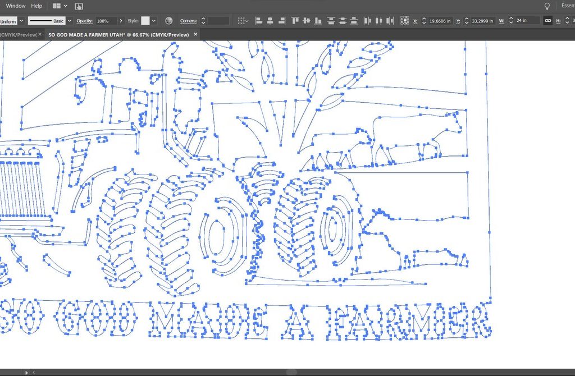
Task: Close the SO GOD MADE A FARMER UTAH tab
Action: tap(195, 34)
